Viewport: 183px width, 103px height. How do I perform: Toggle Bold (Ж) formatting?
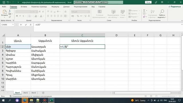tap(17, 16)
